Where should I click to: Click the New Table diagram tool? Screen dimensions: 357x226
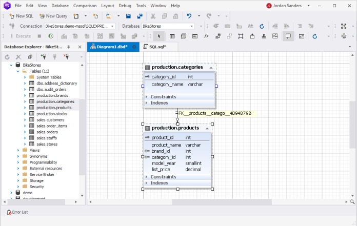(x=172, y=36)
